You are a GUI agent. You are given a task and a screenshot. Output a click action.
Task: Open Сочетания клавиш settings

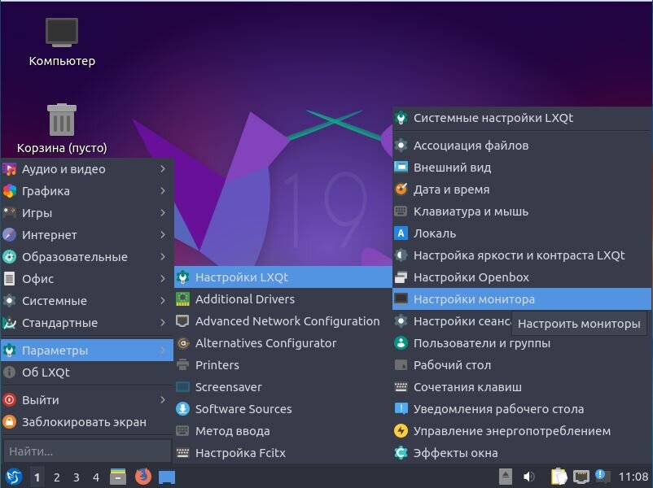(x=521, y=387)
